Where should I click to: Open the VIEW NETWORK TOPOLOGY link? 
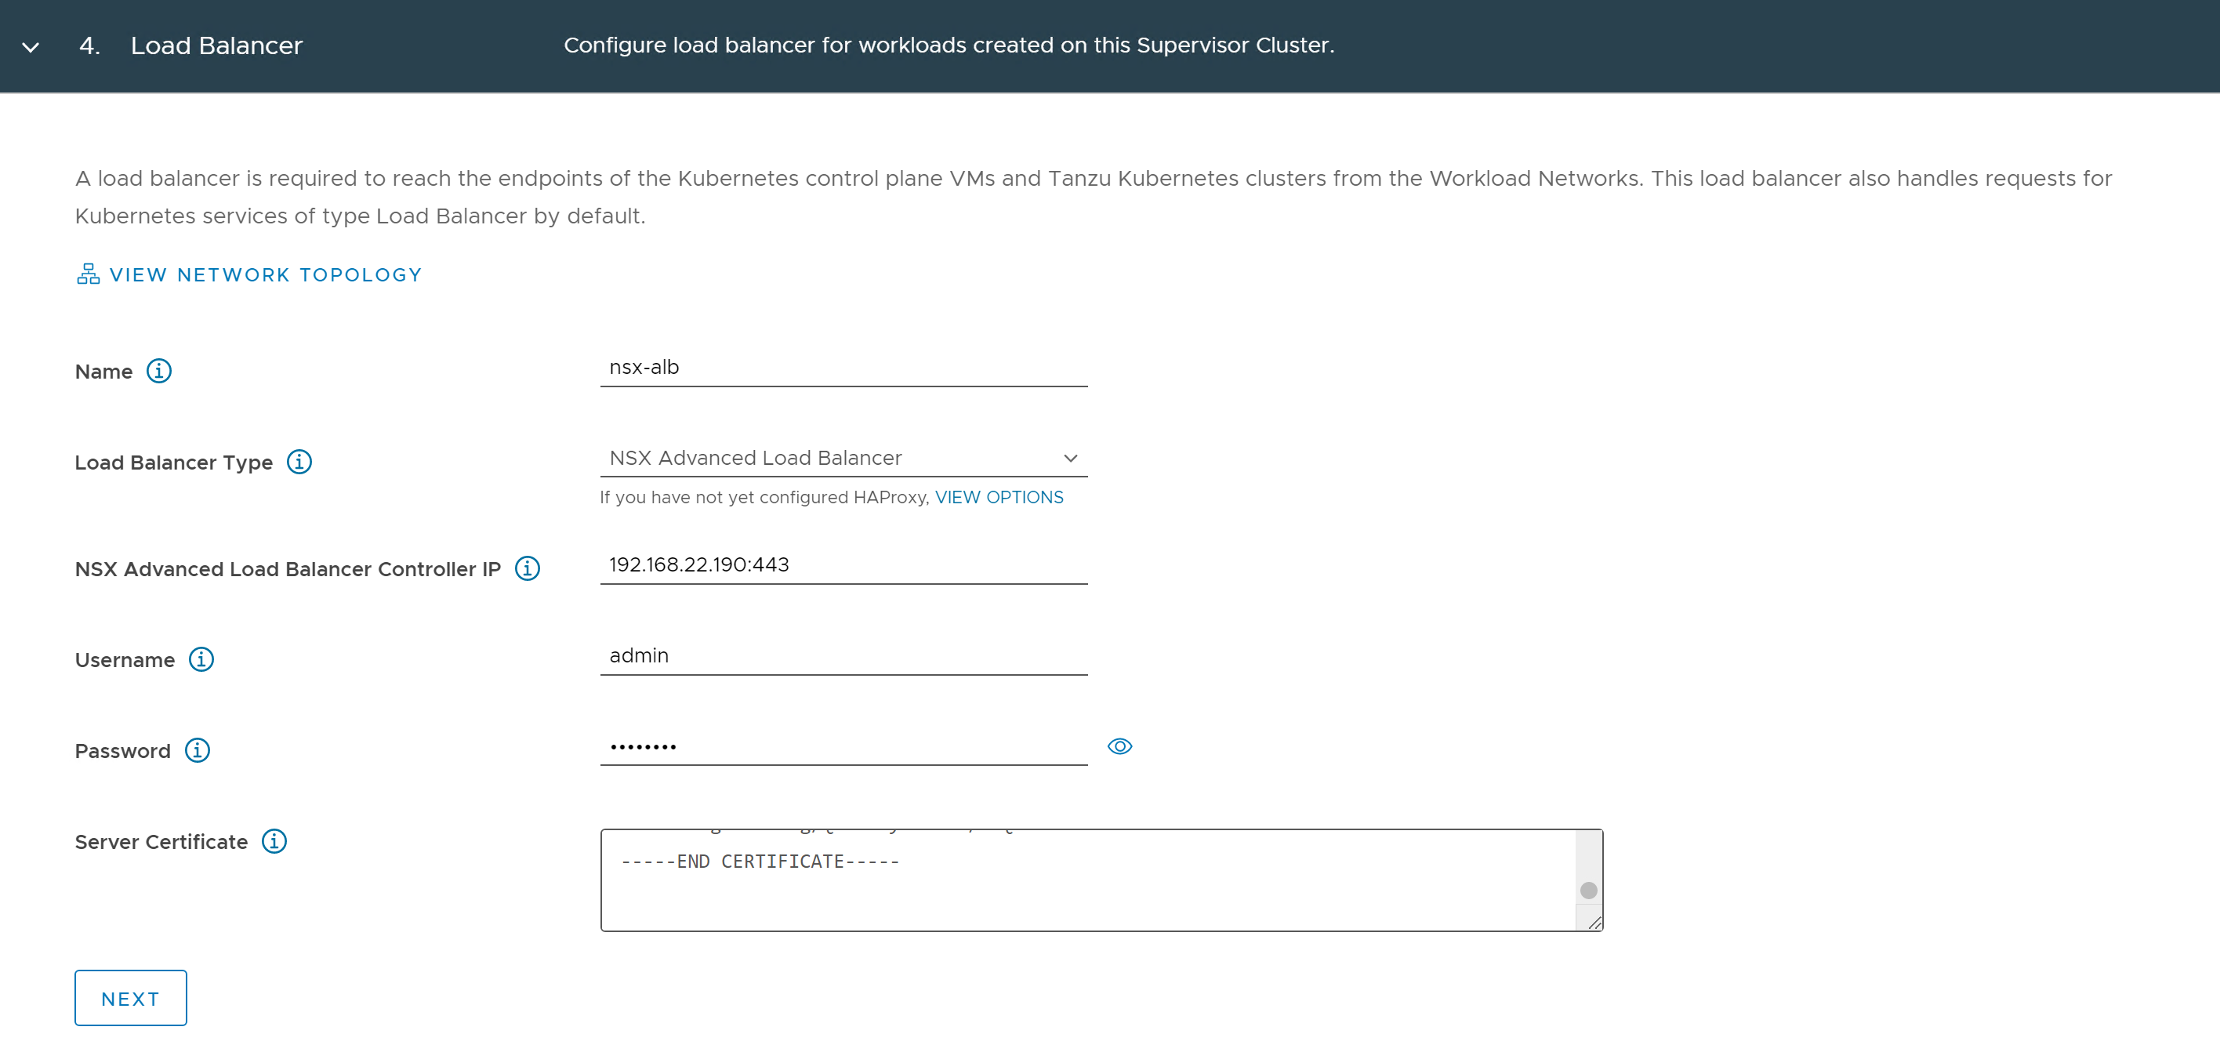click(x=266, y=275)
